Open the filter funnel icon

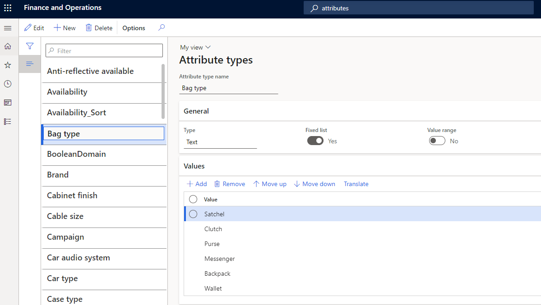point(30,46)
